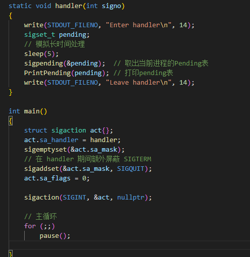Click the 'static' keyword
The image size is (250, 257).
(x=20, y=6)
